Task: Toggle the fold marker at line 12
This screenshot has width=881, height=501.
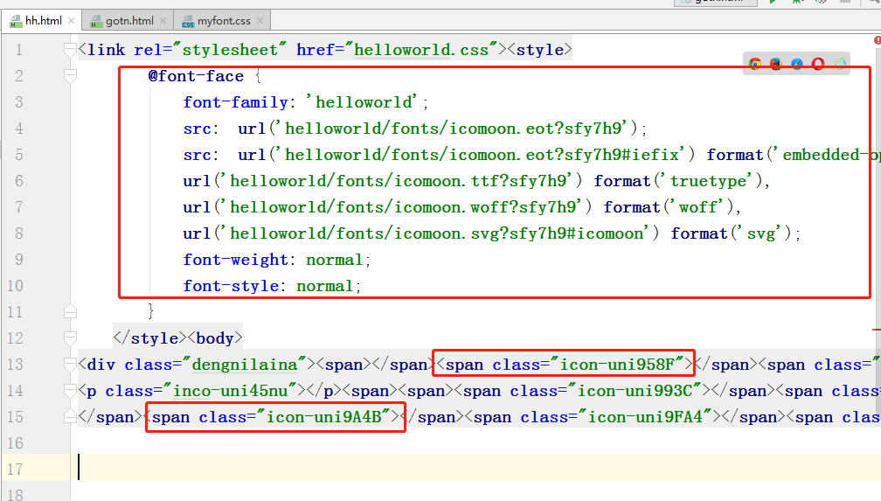Action: pos(70,338)
